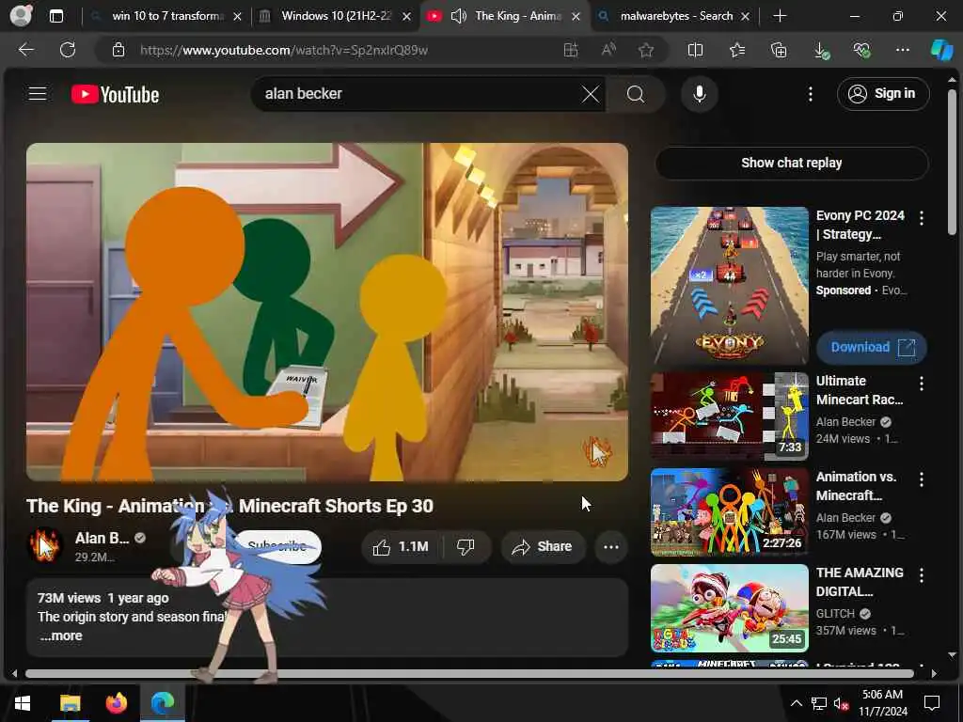Click the vertical page scrollbar thumb
This screenshot has width=963, height=722.
point(952,162)
